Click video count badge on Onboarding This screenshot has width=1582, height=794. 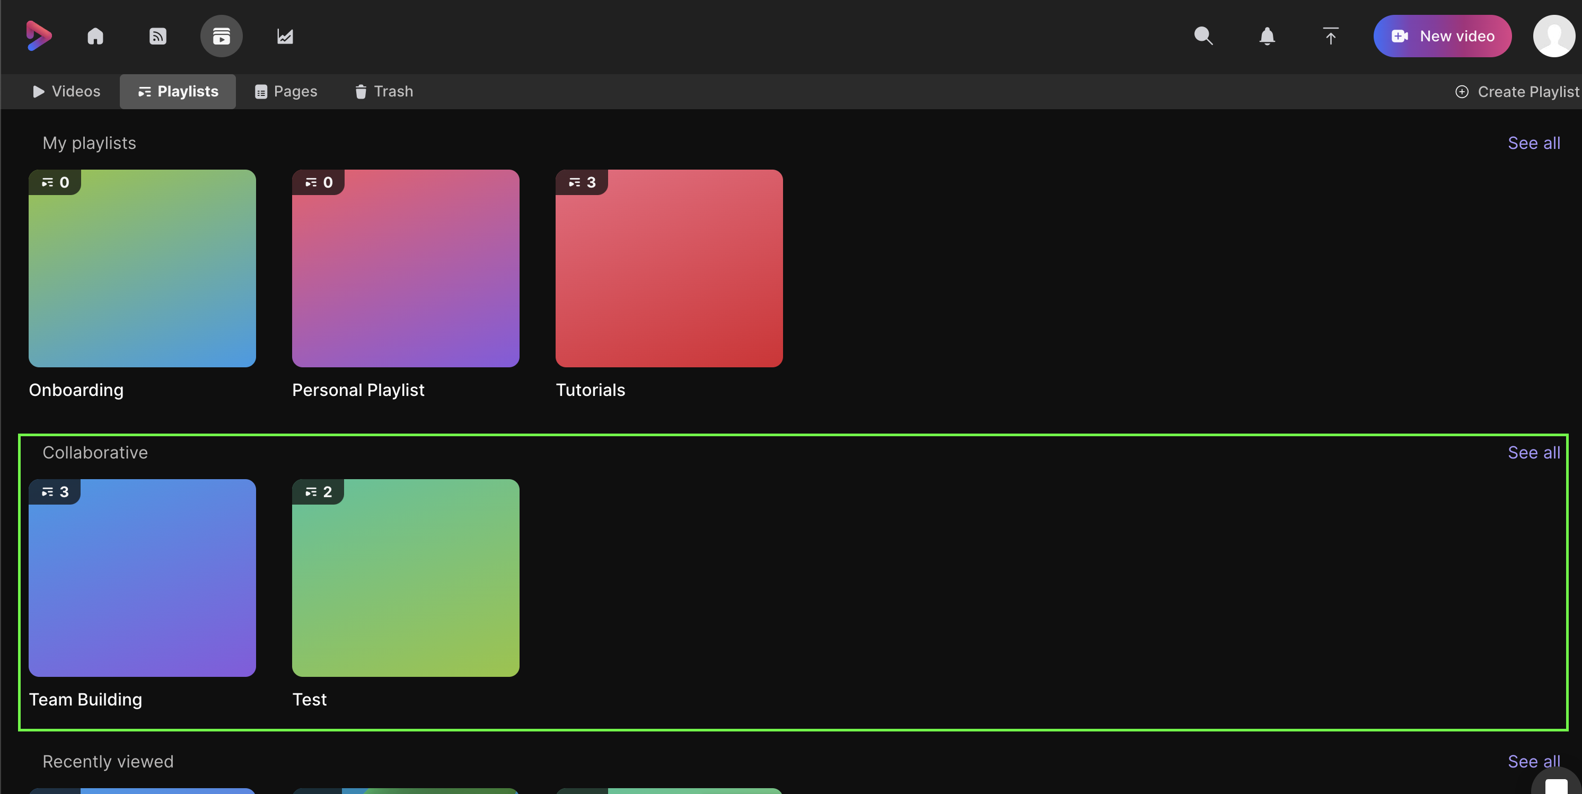coord(55,182)
